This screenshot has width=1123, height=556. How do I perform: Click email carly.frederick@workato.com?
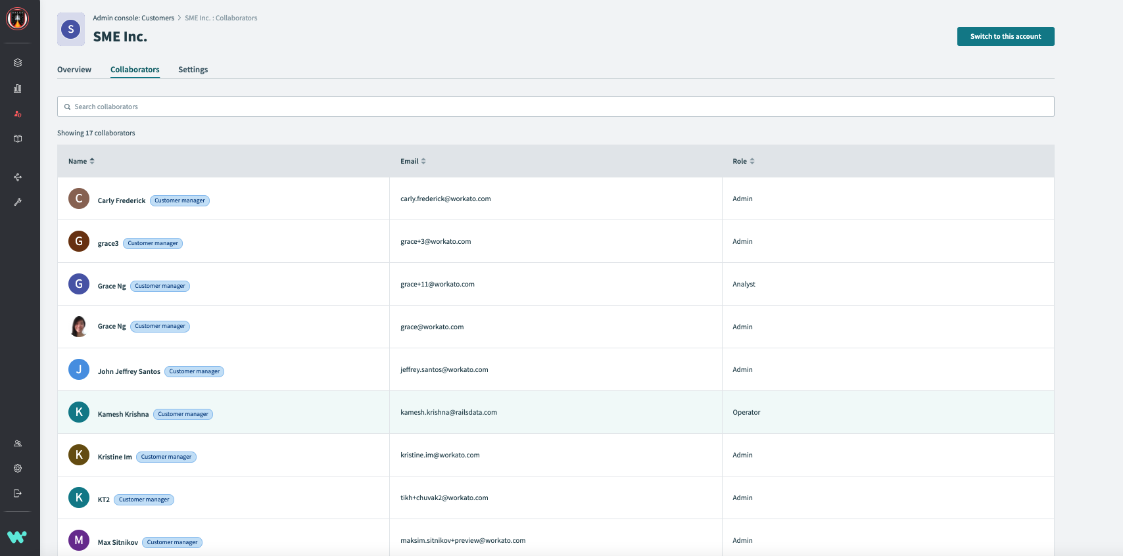tap(446, 198)
